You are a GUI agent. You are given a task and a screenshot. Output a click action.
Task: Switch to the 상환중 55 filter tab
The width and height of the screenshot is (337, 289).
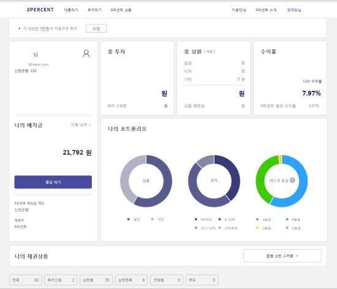click(96, 280)
